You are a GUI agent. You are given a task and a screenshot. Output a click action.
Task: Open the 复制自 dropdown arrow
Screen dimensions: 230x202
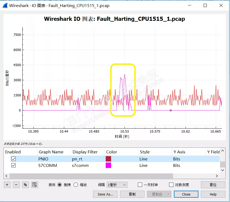click(x=169, y=194)
